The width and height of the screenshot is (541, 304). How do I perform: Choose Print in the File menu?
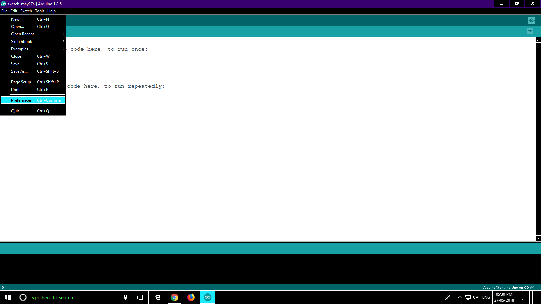(33, 90)
